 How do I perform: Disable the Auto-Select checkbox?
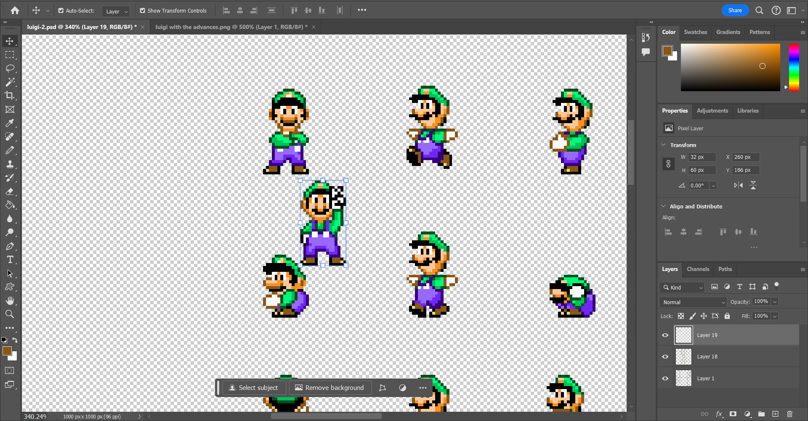coord(61,11)
